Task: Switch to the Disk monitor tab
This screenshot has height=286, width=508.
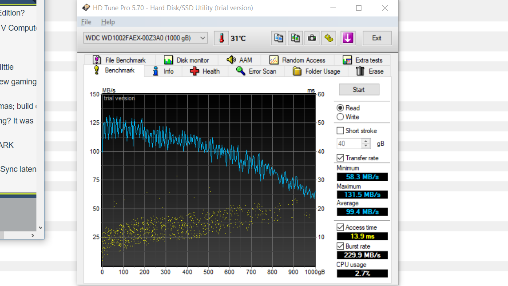Action: [187, 60]
